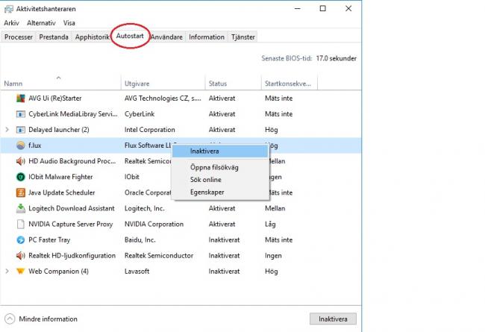The width and height of the screenshot is (485, 332).
Task: Click the Inaktivera button at the bottom
Action: pyautogui.click(x=333, y=319)
